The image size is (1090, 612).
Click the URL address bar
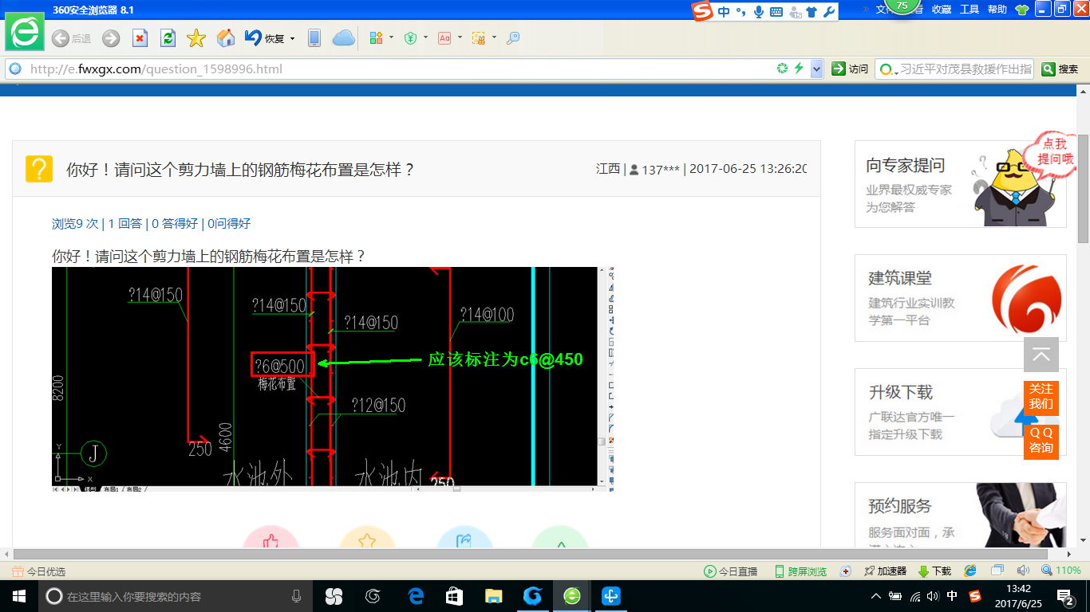tap(391, 69)
